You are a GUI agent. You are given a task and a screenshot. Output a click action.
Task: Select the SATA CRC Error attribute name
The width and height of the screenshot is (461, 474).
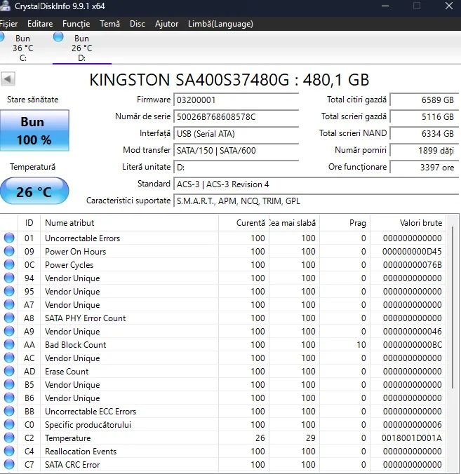(x=72, y=465)
